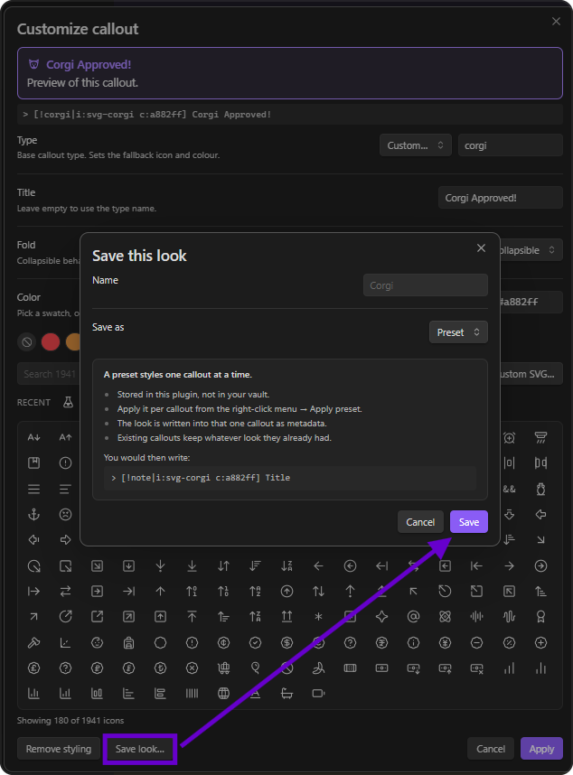
Task: Select the A-arrow-down sort icon
Action: point(33,437)
